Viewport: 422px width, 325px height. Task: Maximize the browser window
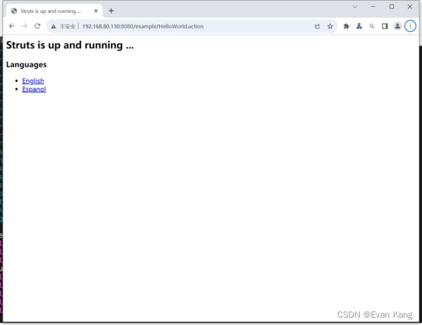pos(392,6)
